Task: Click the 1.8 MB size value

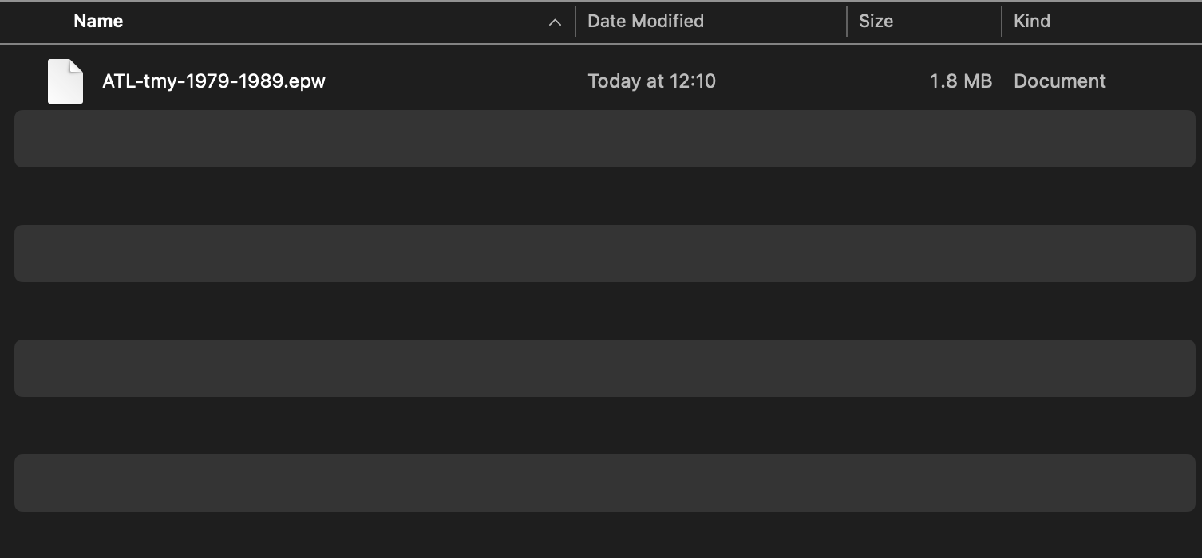Action: 960,81
